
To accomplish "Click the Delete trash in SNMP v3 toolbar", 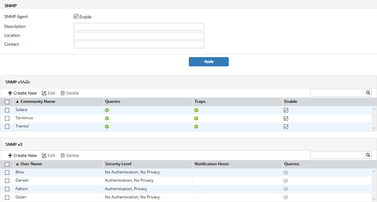I will click(x=63, y=156).
